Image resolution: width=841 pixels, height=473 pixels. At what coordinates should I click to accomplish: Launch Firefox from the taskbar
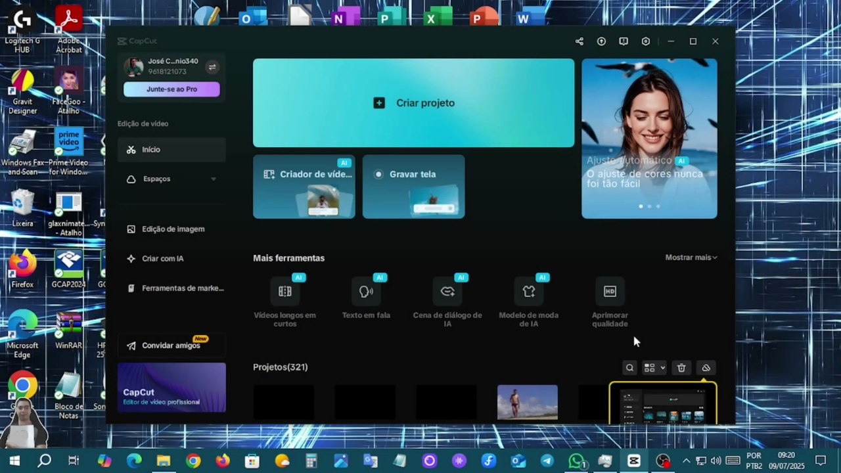tap(223, 461)
